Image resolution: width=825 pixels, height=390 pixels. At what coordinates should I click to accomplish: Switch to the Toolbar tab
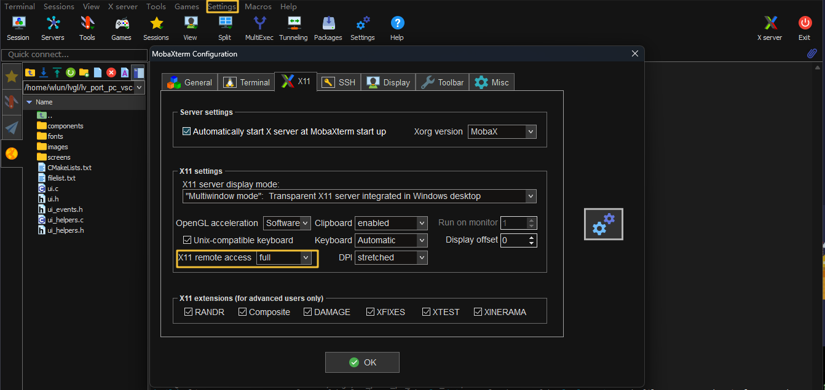point(443,82)
